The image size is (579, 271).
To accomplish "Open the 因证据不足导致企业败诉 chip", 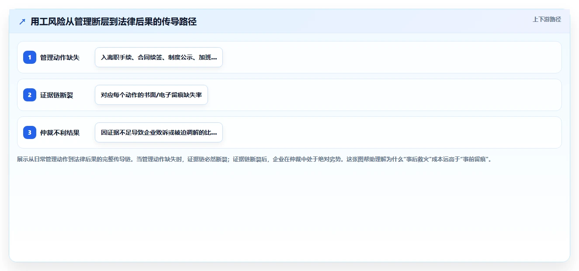I will 159,132.
